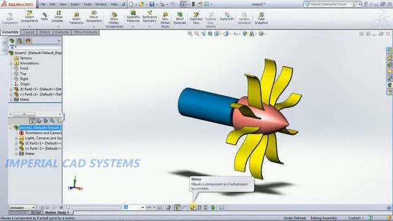Expand Mates in the FeatureManager tree
This screenshot has width=393, height=221.
[x=11, y=99]
